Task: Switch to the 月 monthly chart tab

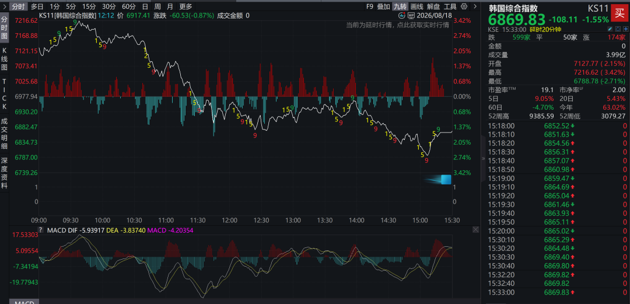Action: pos(170,6)
